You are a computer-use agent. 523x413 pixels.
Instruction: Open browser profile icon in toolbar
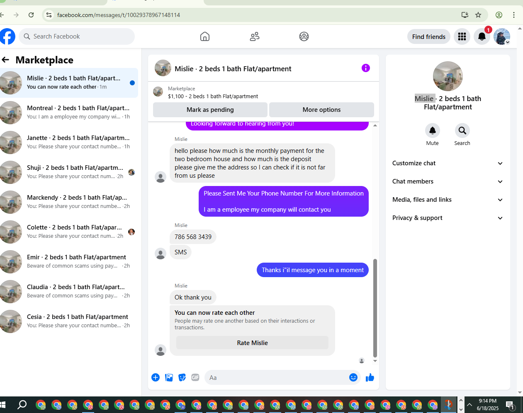[x=499, y=15]
